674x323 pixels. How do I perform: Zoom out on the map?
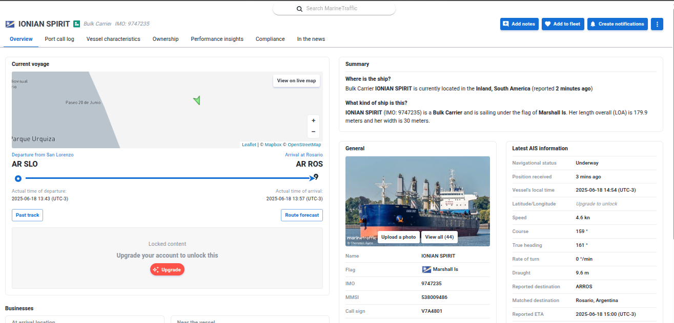click(313, 132)
